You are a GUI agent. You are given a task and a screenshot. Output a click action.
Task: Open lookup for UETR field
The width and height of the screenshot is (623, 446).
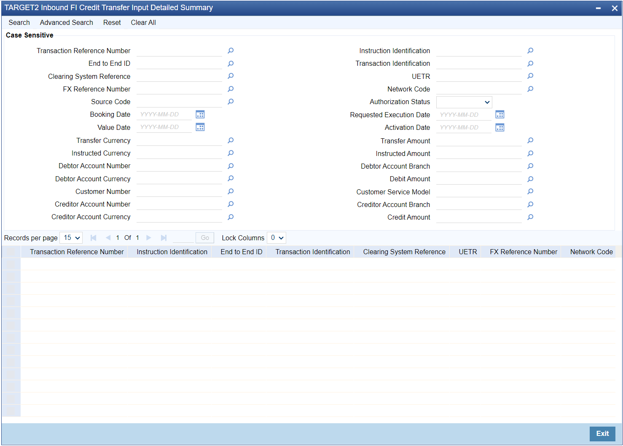530,76
